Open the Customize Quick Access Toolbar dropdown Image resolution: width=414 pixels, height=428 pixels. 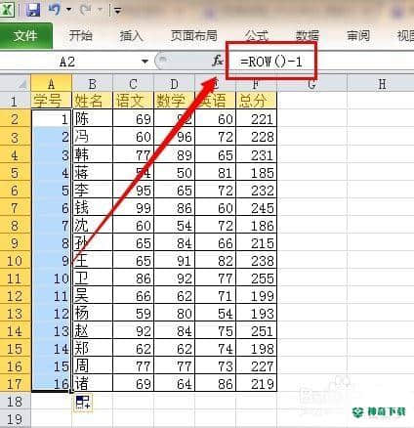(117, 11)
